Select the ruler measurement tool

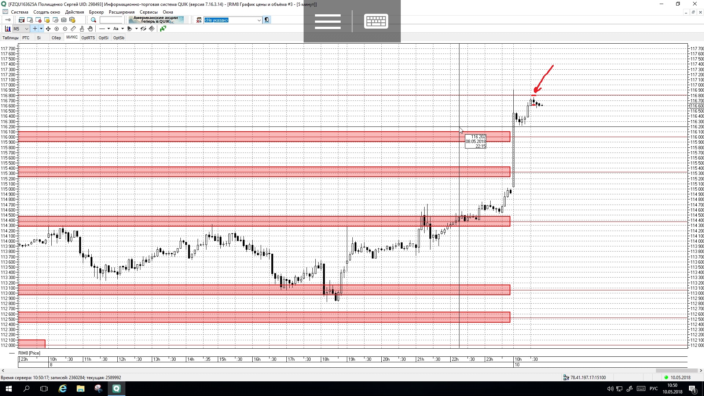tap(73, 29)
